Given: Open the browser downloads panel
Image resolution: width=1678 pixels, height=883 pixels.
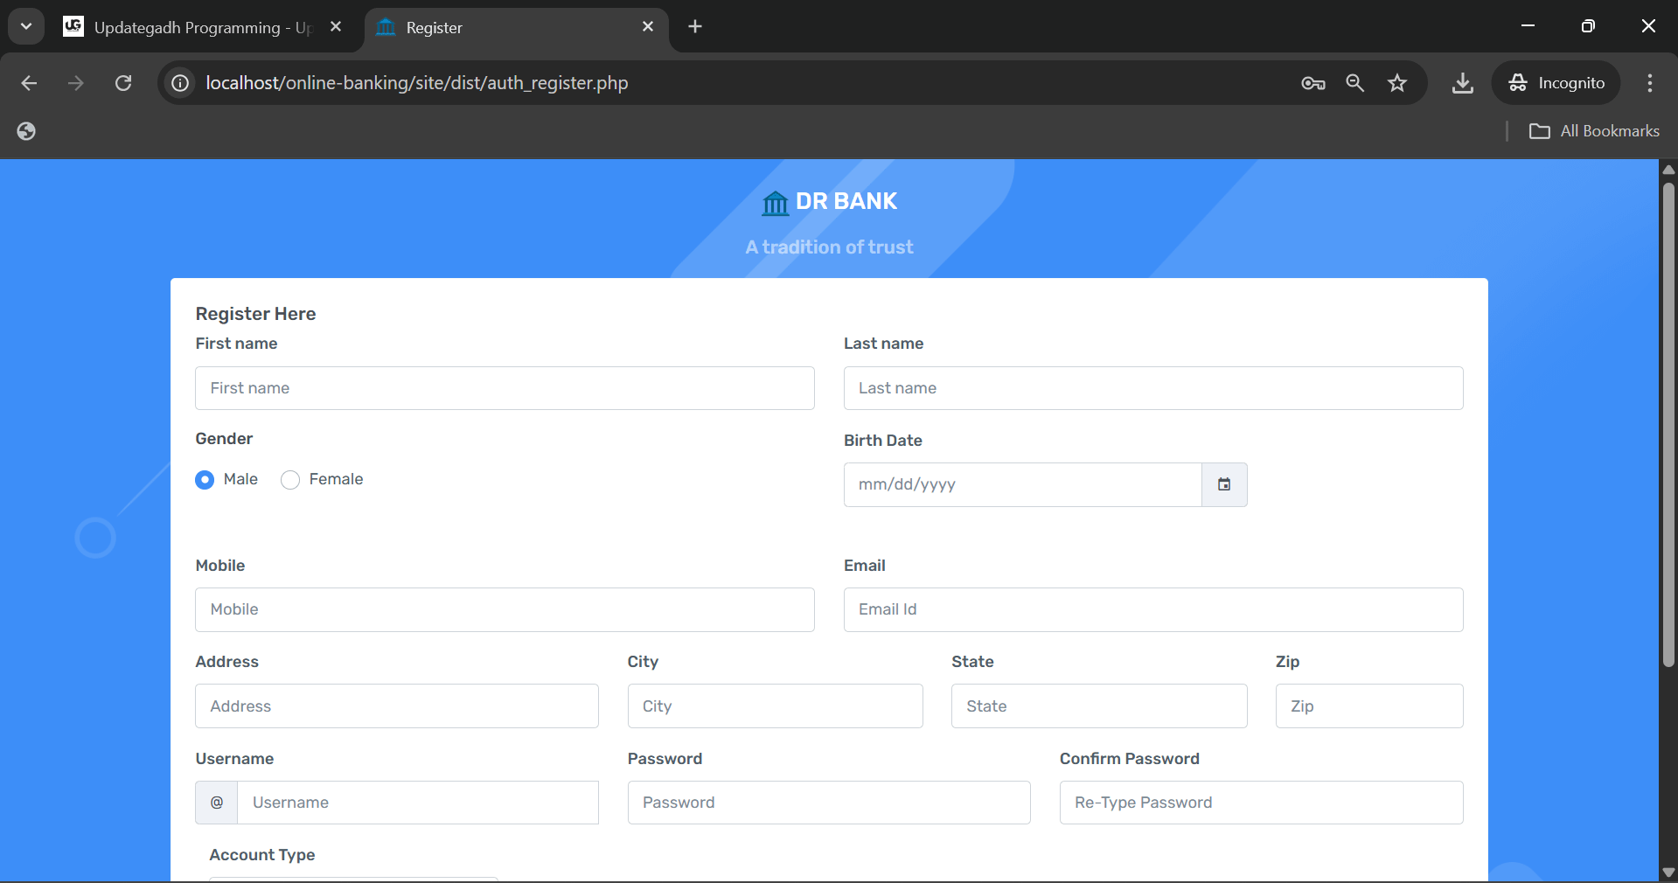Looking at the screenshot, I should tap(1462, 83).
